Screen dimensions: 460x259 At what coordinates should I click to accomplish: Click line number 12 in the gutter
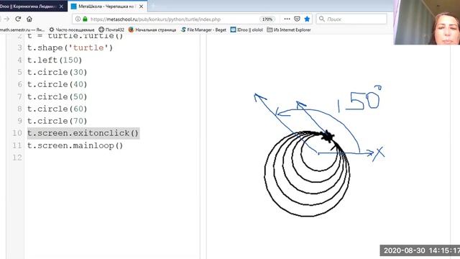coord(17,158)
